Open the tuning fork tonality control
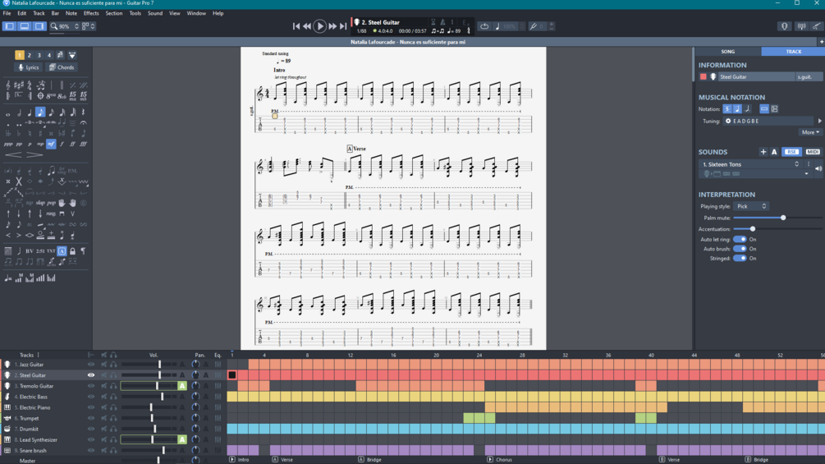The height and width of the screenshot is (464, 825). pos(533,25)
